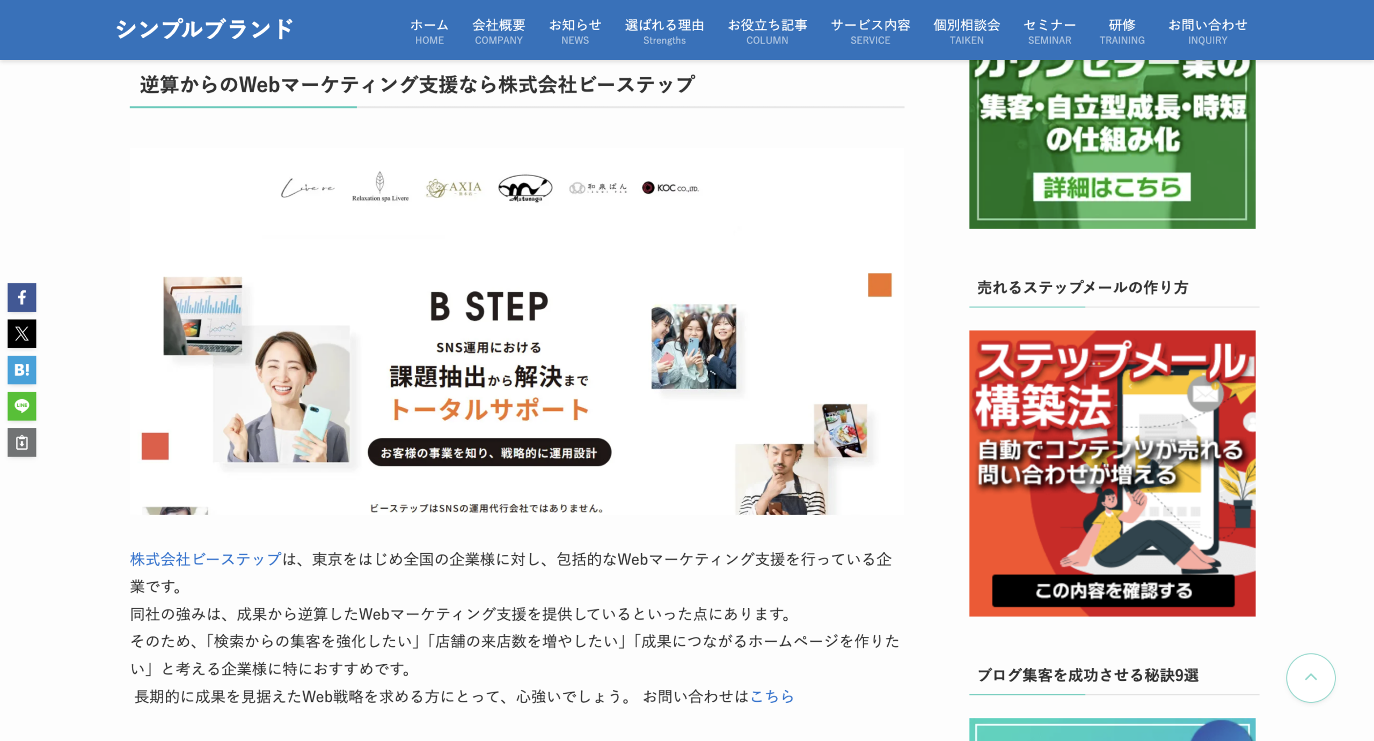The width and height of the screenshot is (1374, 741).
Task: Share page on Facebook icon
Action: 22,297
